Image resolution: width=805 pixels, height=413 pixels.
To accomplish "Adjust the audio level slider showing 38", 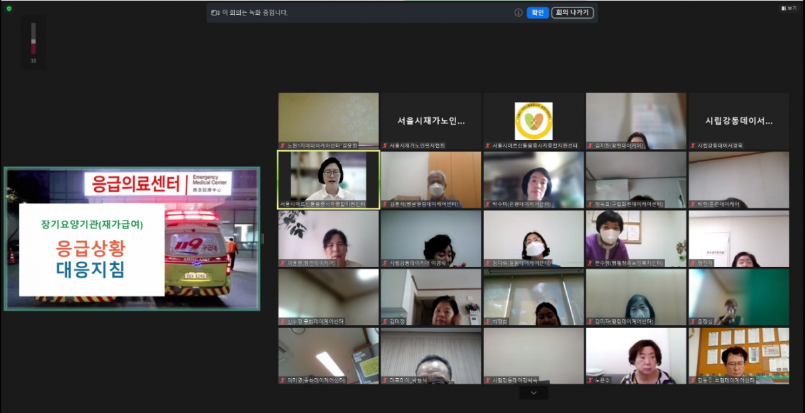I will point(34,40).
